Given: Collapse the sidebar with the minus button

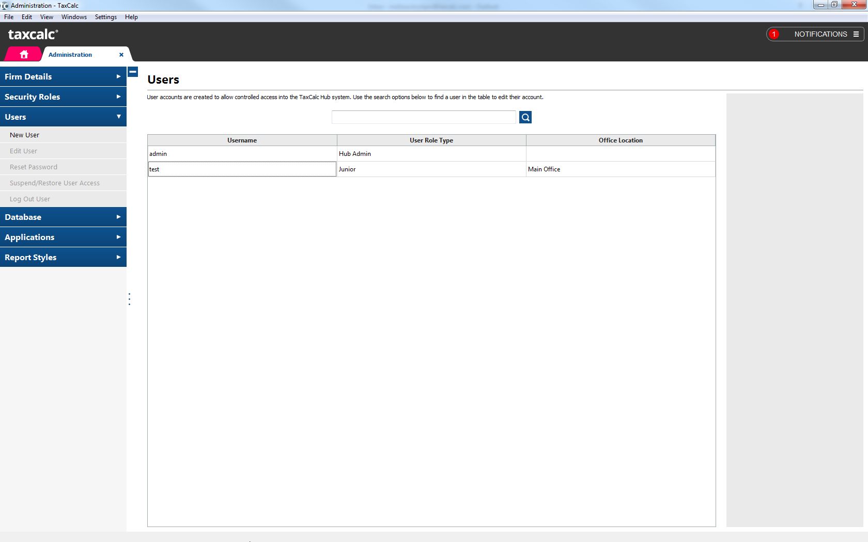Looking at the screenshot, I should point(133,72).
